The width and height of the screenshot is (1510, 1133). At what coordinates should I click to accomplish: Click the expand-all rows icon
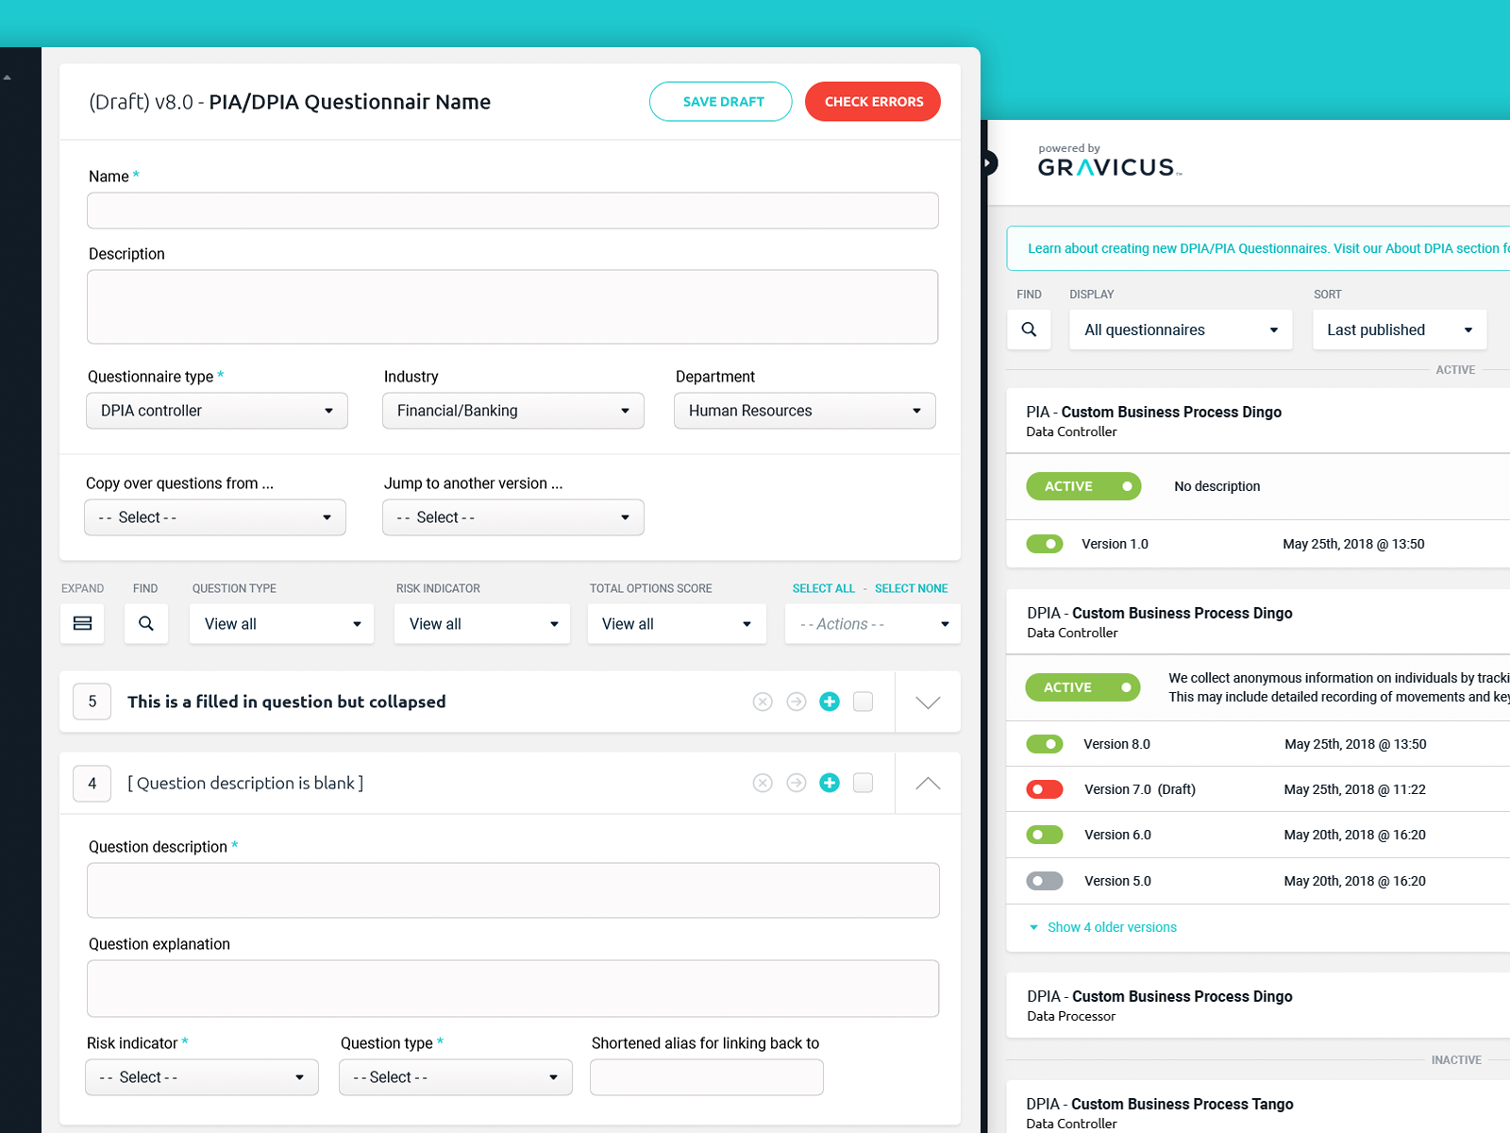pyautogui.click(x=82, y=623)
